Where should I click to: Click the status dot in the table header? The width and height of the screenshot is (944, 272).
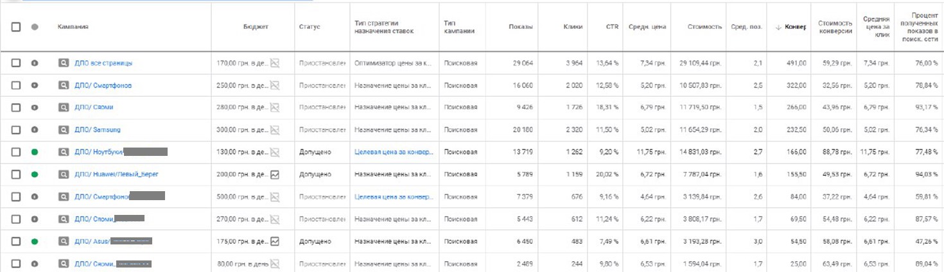tap(35, 27)
